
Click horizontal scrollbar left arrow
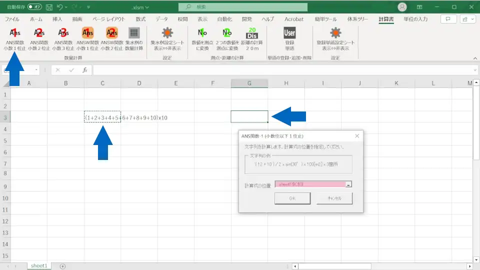tap(295, 266)
